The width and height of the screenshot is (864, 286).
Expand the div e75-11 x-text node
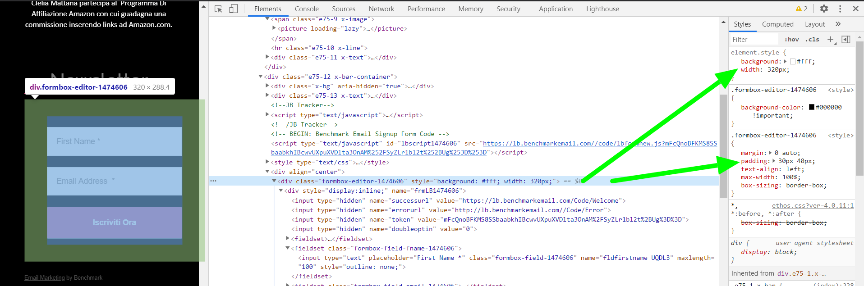click(267, 57)
